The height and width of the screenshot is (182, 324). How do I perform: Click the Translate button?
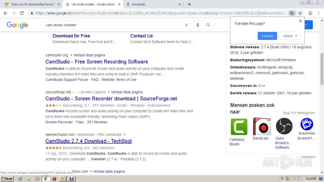267,36
